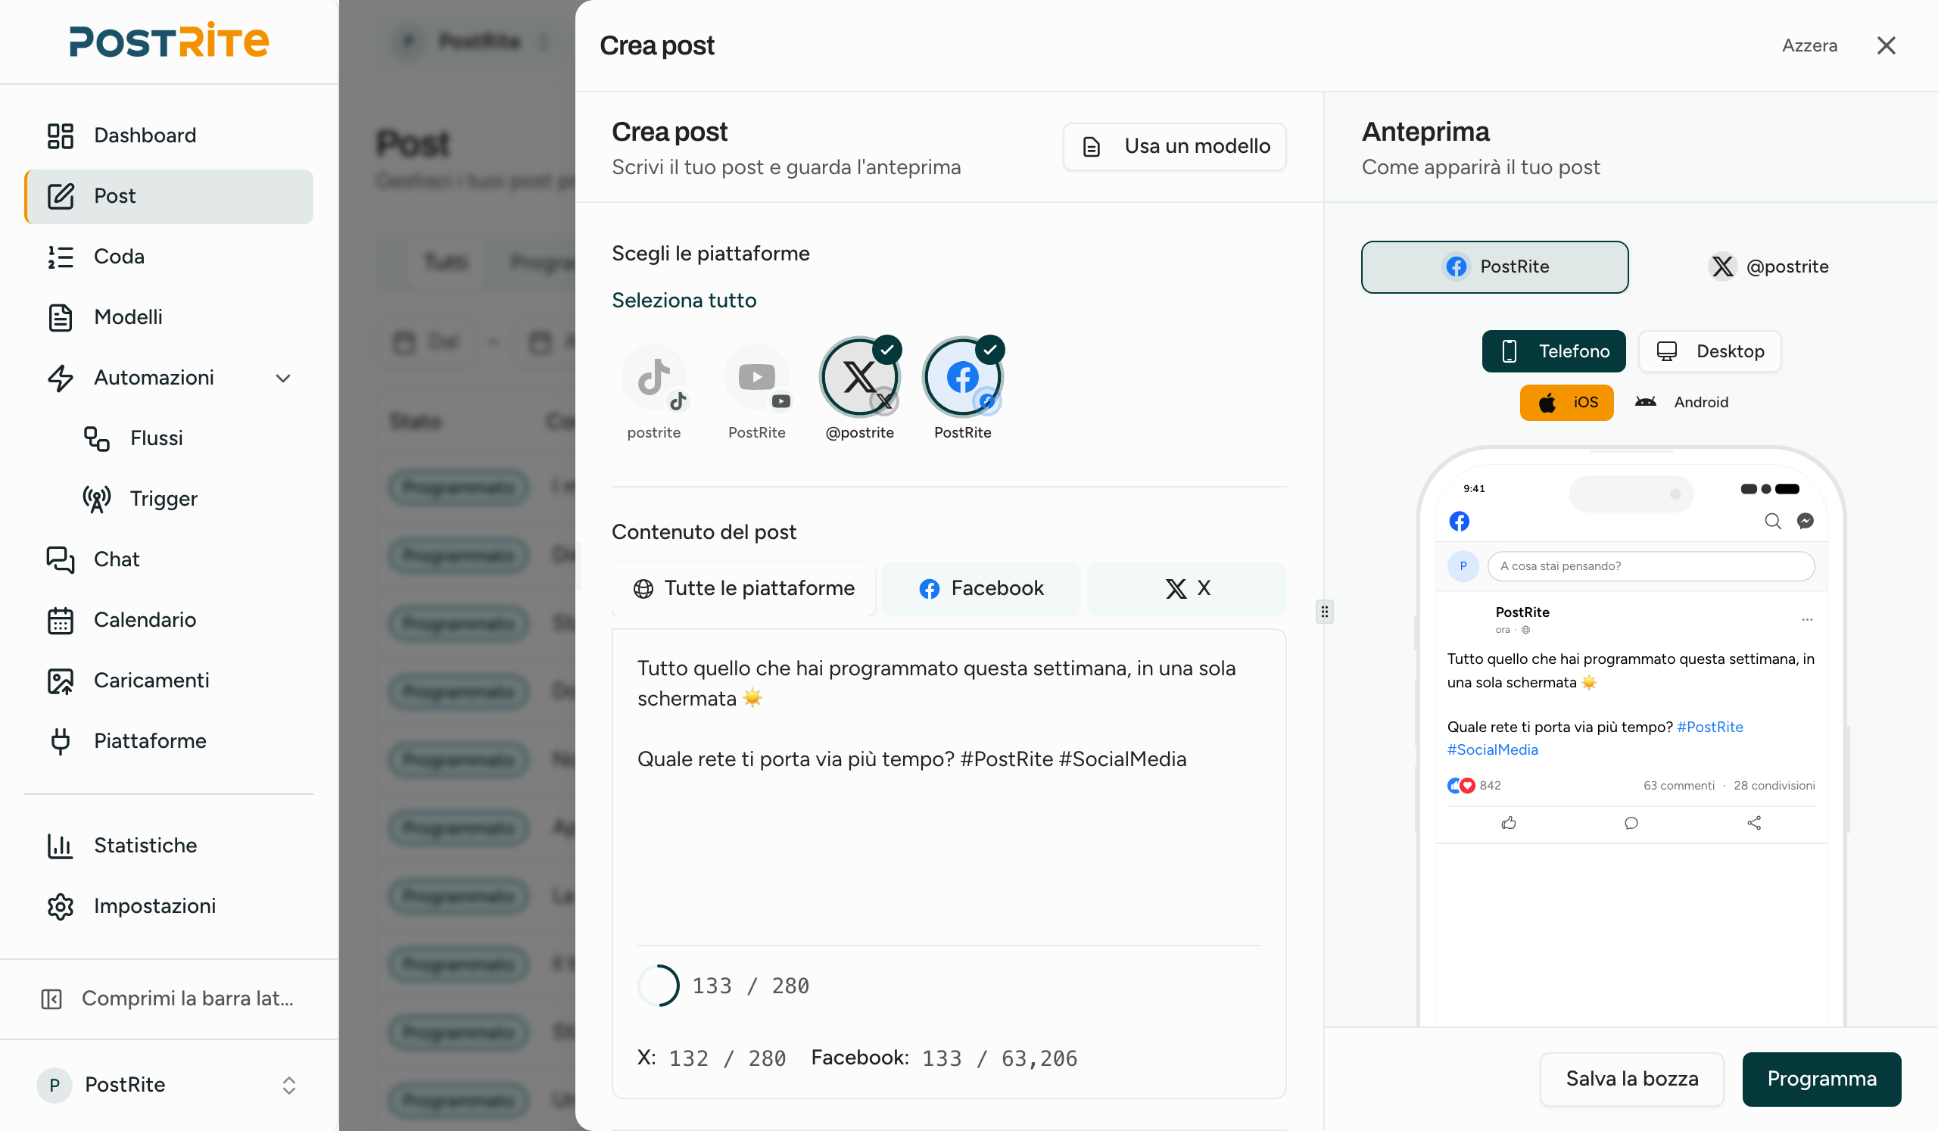Click the panel resize drag handle
Image resolution: width=1938 pixels, height=1131 pixels.
pyautogui.click(x=1323, y=612)
